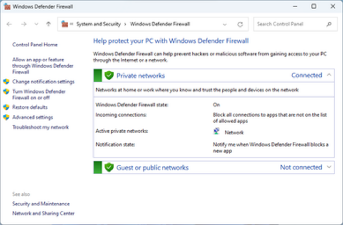This screenshot has width=343, height=225.
Task: Select Windows Defender Firewall breadcrumb item
Action: [x=160, y=24]
